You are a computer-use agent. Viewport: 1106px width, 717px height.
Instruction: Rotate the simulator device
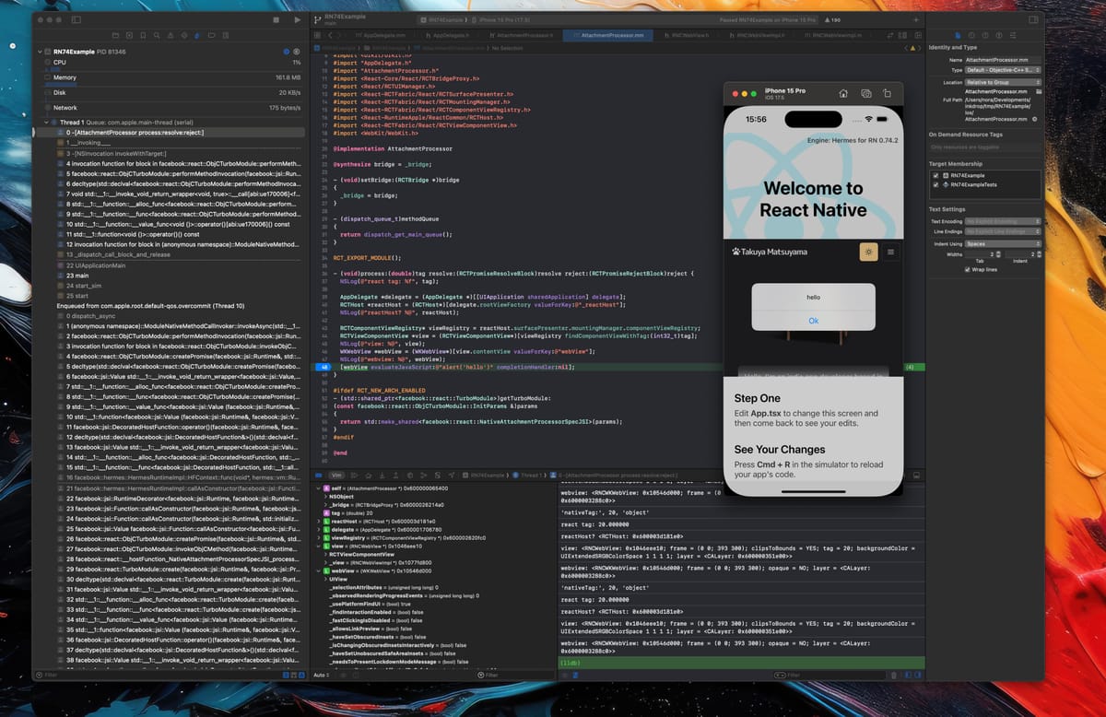(888, 93)
